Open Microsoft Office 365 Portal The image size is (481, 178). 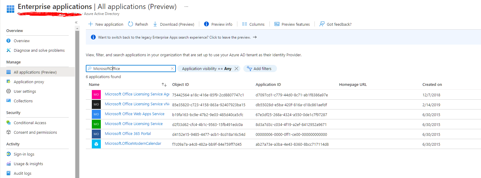click(128, 134)
